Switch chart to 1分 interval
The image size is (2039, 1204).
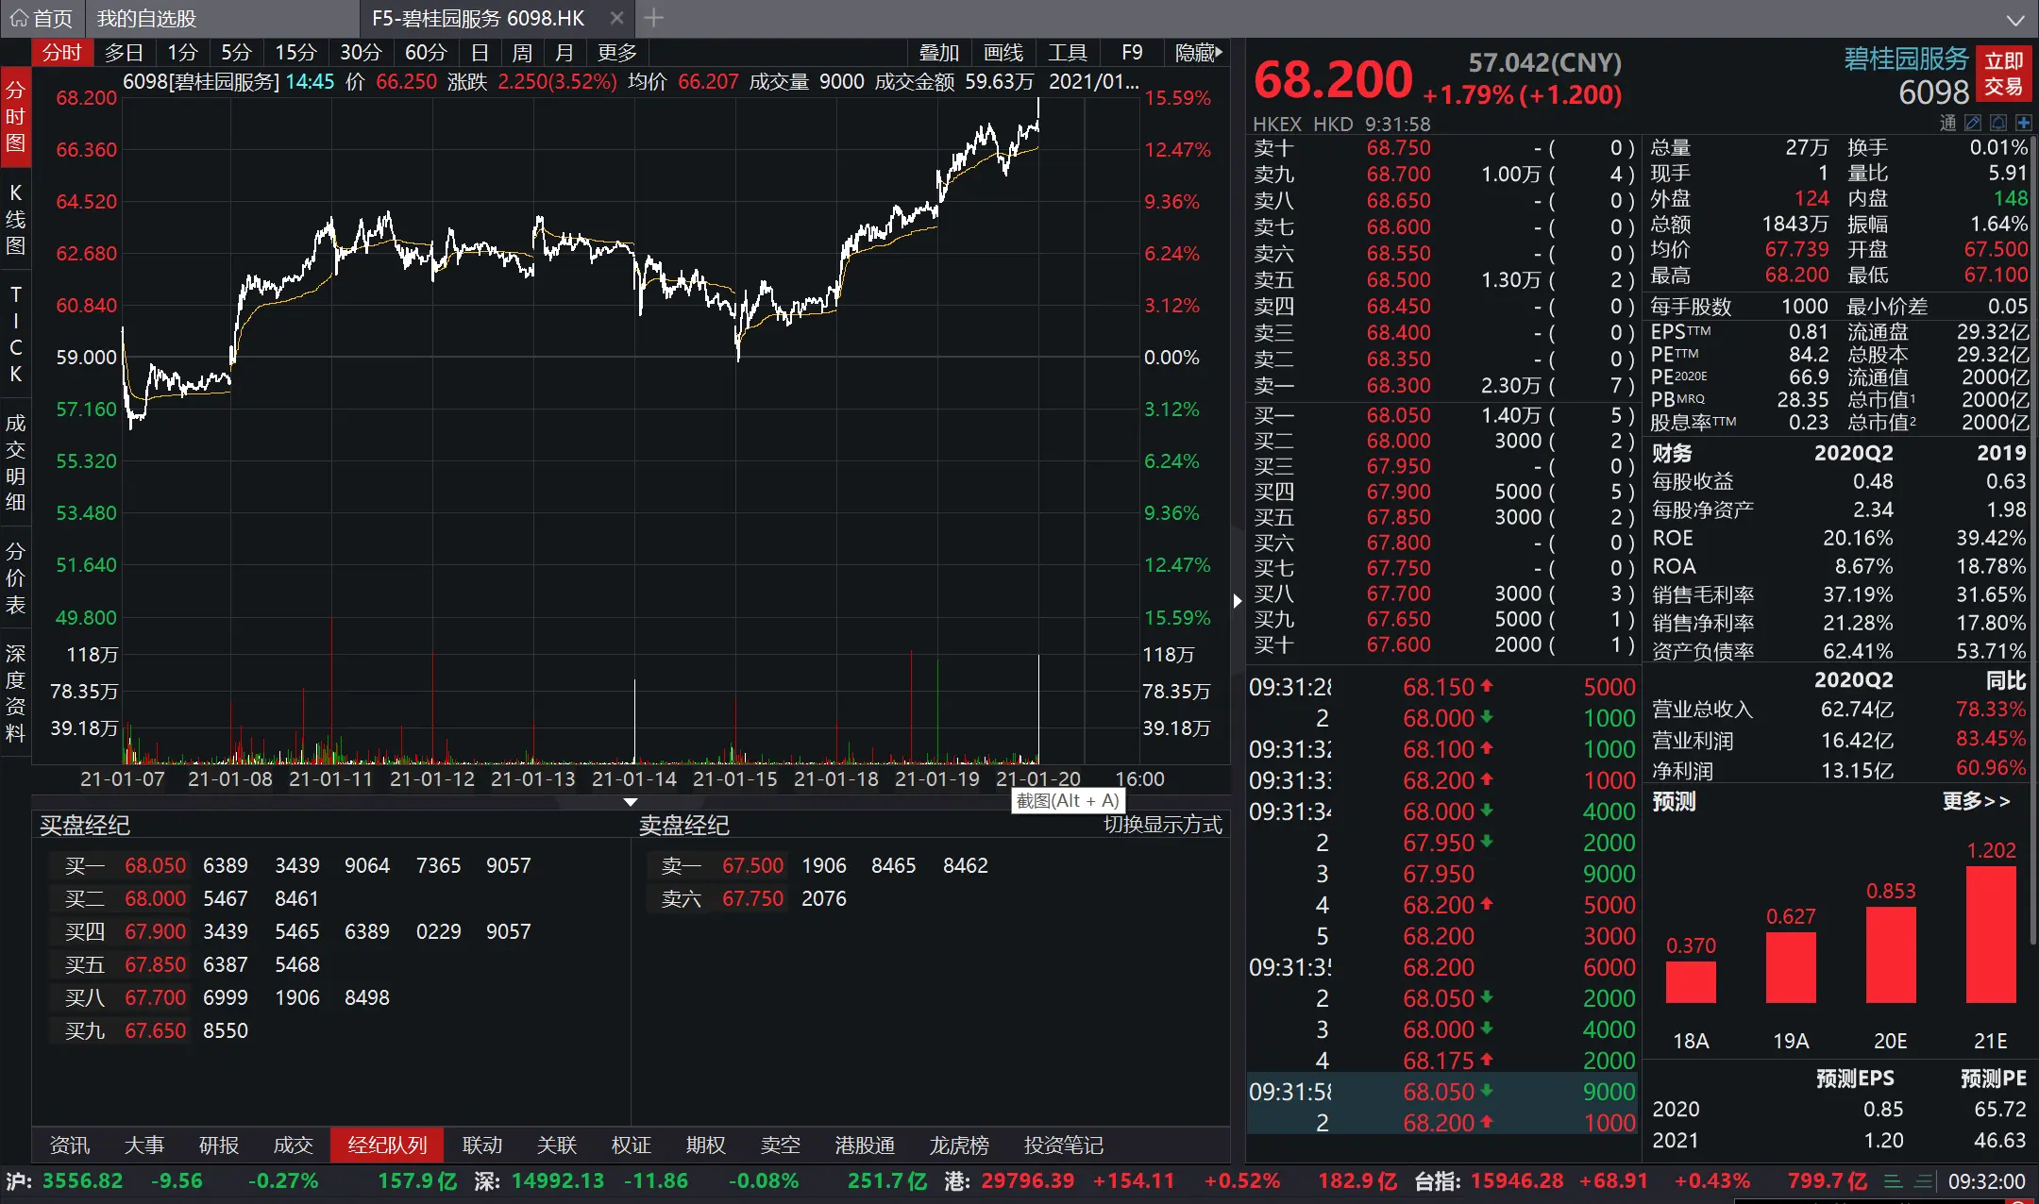[x=182, y=53]
